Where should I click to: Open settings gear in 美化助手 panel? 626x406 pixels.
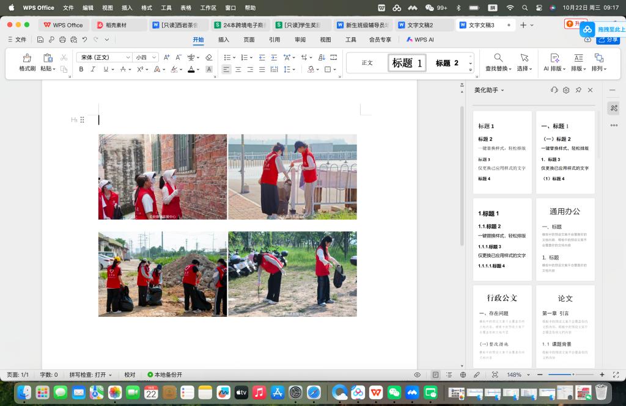(566, 90)
